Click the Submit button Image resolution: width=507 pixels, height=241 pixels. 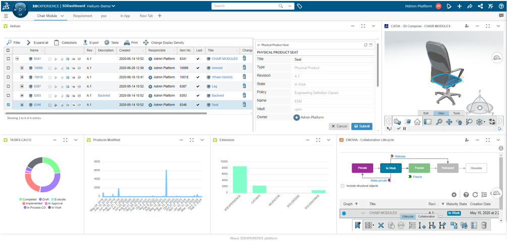point(362,126)
